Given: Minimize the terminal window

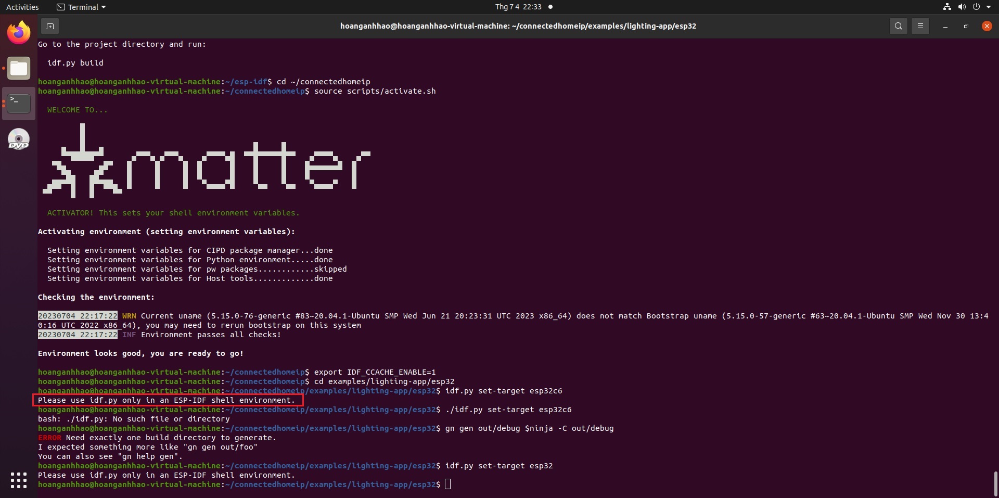Looking at the screenshot, I should [x=945, y=26].
